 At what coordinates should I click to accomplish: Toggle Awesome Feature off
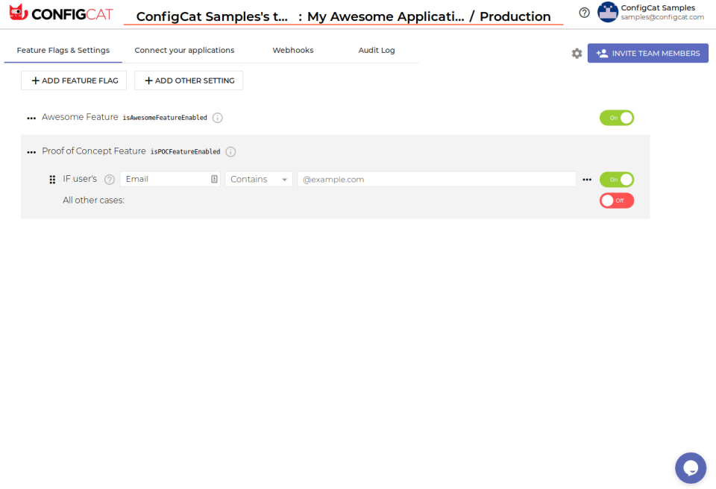(x=617, y=117)
